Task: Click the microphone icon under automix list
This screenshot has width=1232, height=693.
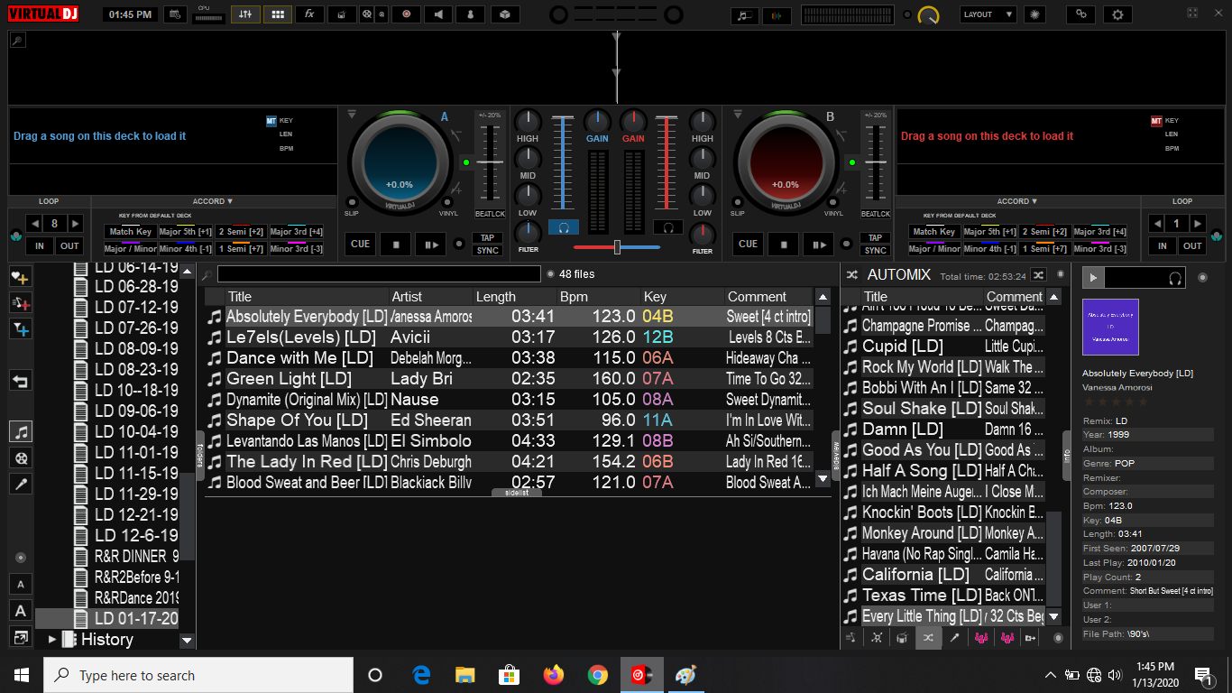Action: pos(954,638)
